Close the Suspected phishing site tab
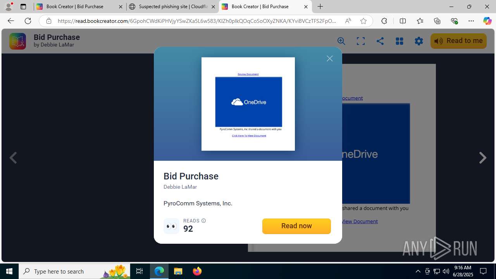The width and height of the screenshot is (496, 279). (x=213, y=7)
